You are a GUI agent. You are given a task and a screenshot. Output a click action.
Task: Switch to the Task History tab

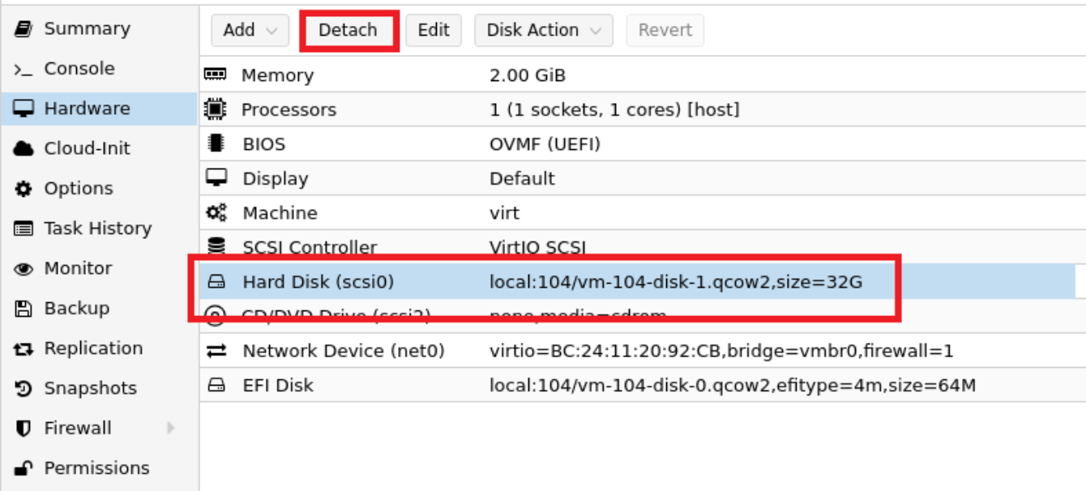click(97, 228)
